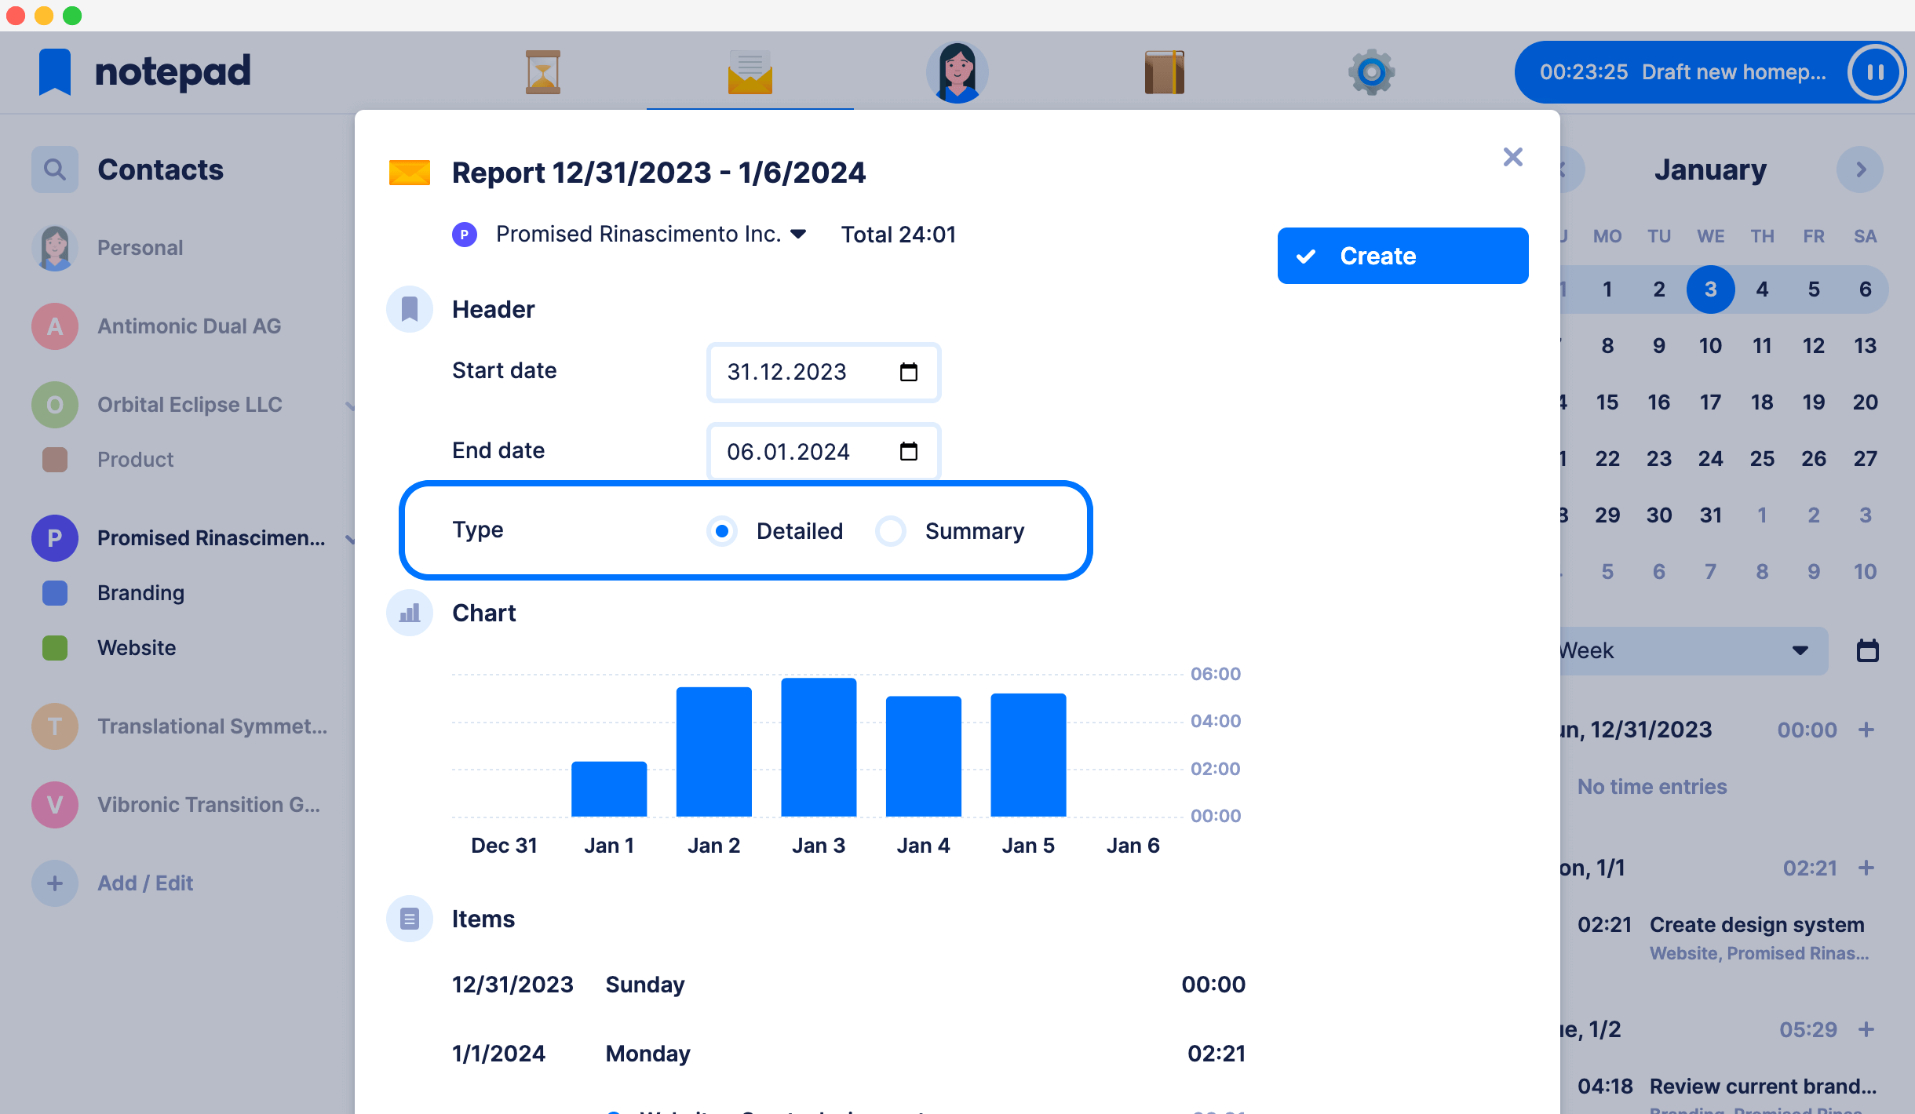The height and width of the screenshot is (1114, 1915).
Task: Click the Start date input field
Action: 821,371
